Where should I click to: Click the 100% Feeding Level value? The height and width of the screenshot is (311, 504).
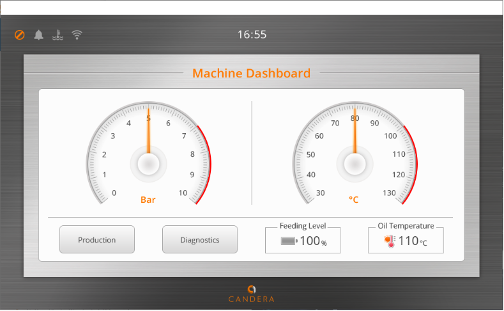pos(314,241)
